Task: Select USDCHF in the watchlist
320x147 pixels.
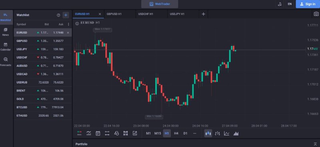Action: [x=43, y=58]
